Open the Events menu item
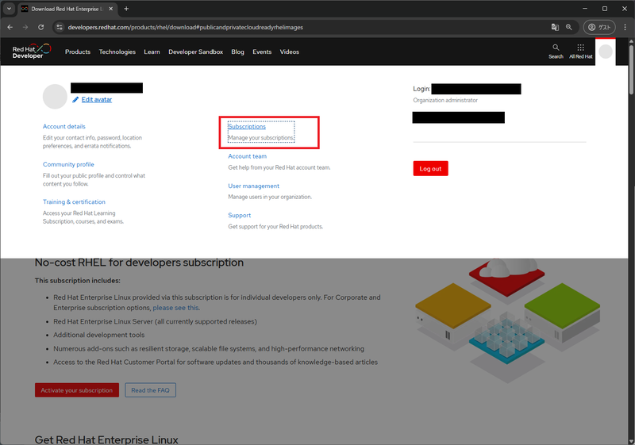Viewport: 635px width, 445px height. 262,52
